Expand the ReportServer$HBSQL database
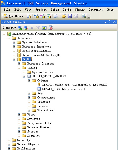 pos(14,51)
